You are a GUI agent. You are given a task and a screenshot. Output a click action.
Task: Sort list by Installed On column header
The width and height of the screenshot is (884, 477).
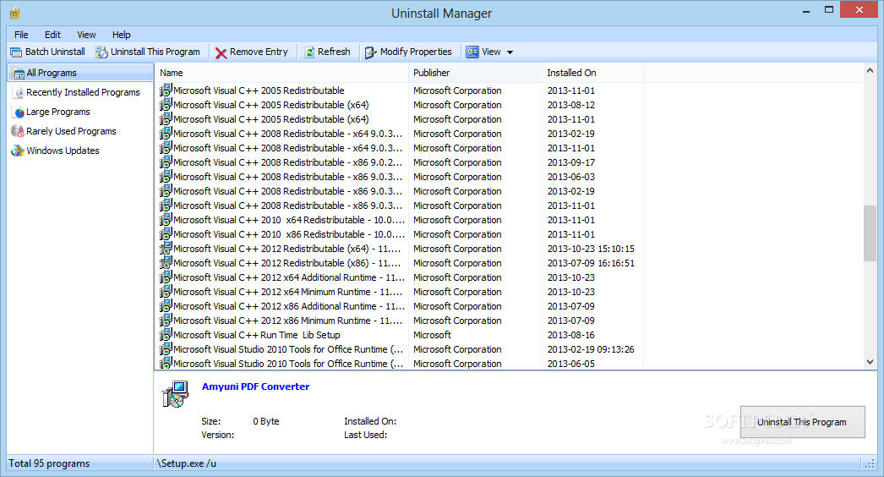point(592,73)
